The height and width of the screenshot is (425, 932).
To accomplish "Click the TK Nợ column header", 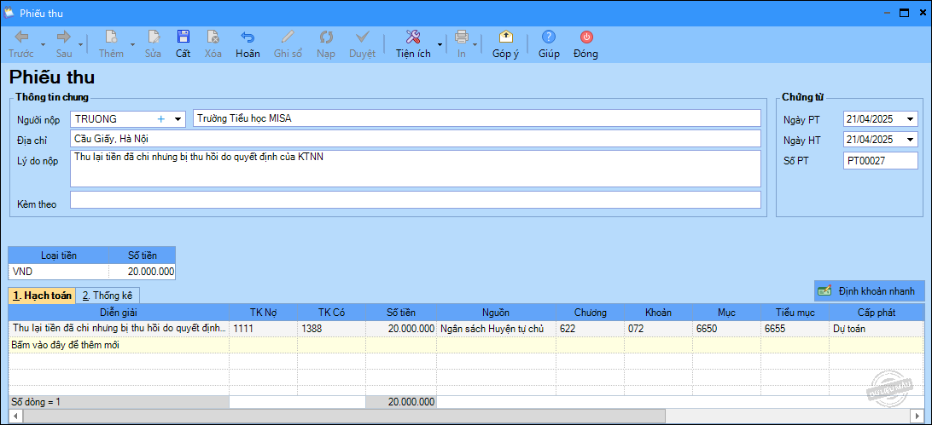I will click(264, 313).
